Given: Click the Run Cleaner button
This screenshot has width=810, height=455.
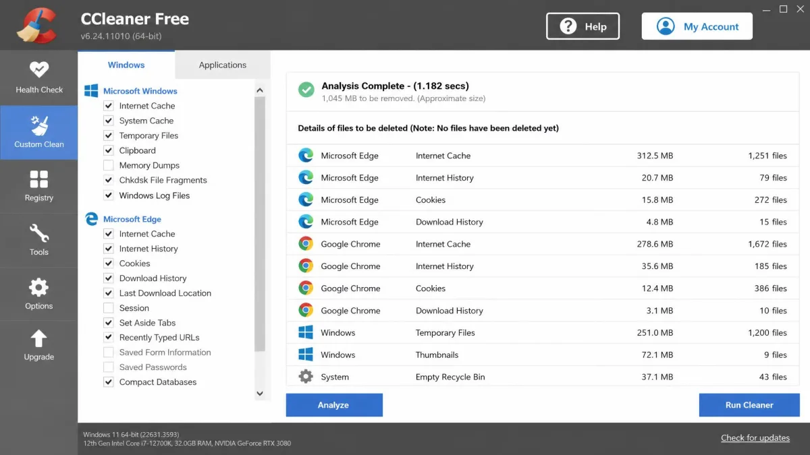Looking at the screenshot, I should pos(749,405).
